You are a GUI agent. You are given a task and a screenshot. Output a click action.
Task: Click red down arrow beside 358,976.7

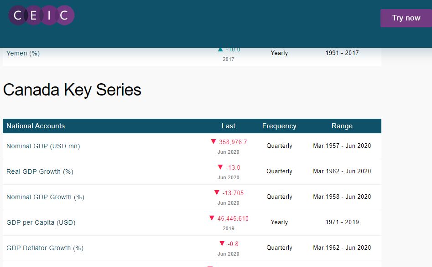click(x=213, y=141)
